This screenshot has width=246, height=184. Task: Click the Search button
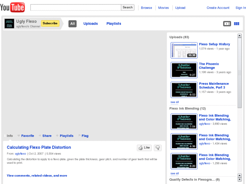(x=128, y=7)
